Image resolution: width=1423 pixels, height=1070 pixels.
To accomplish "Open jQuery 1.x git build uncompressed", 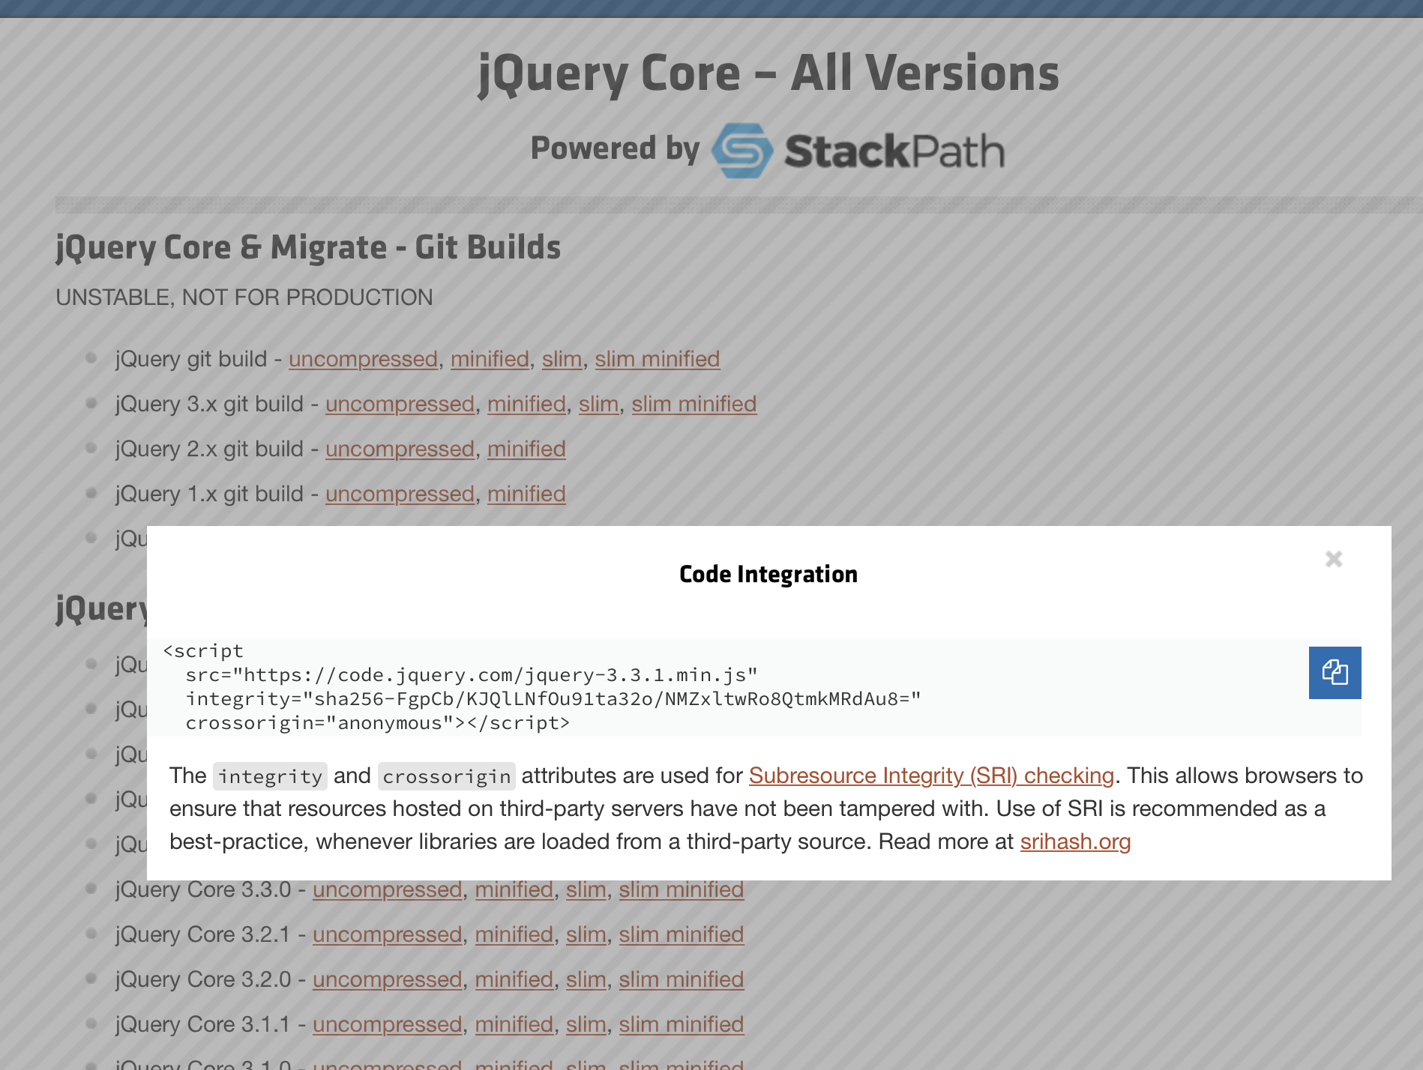I will (400, 494).
